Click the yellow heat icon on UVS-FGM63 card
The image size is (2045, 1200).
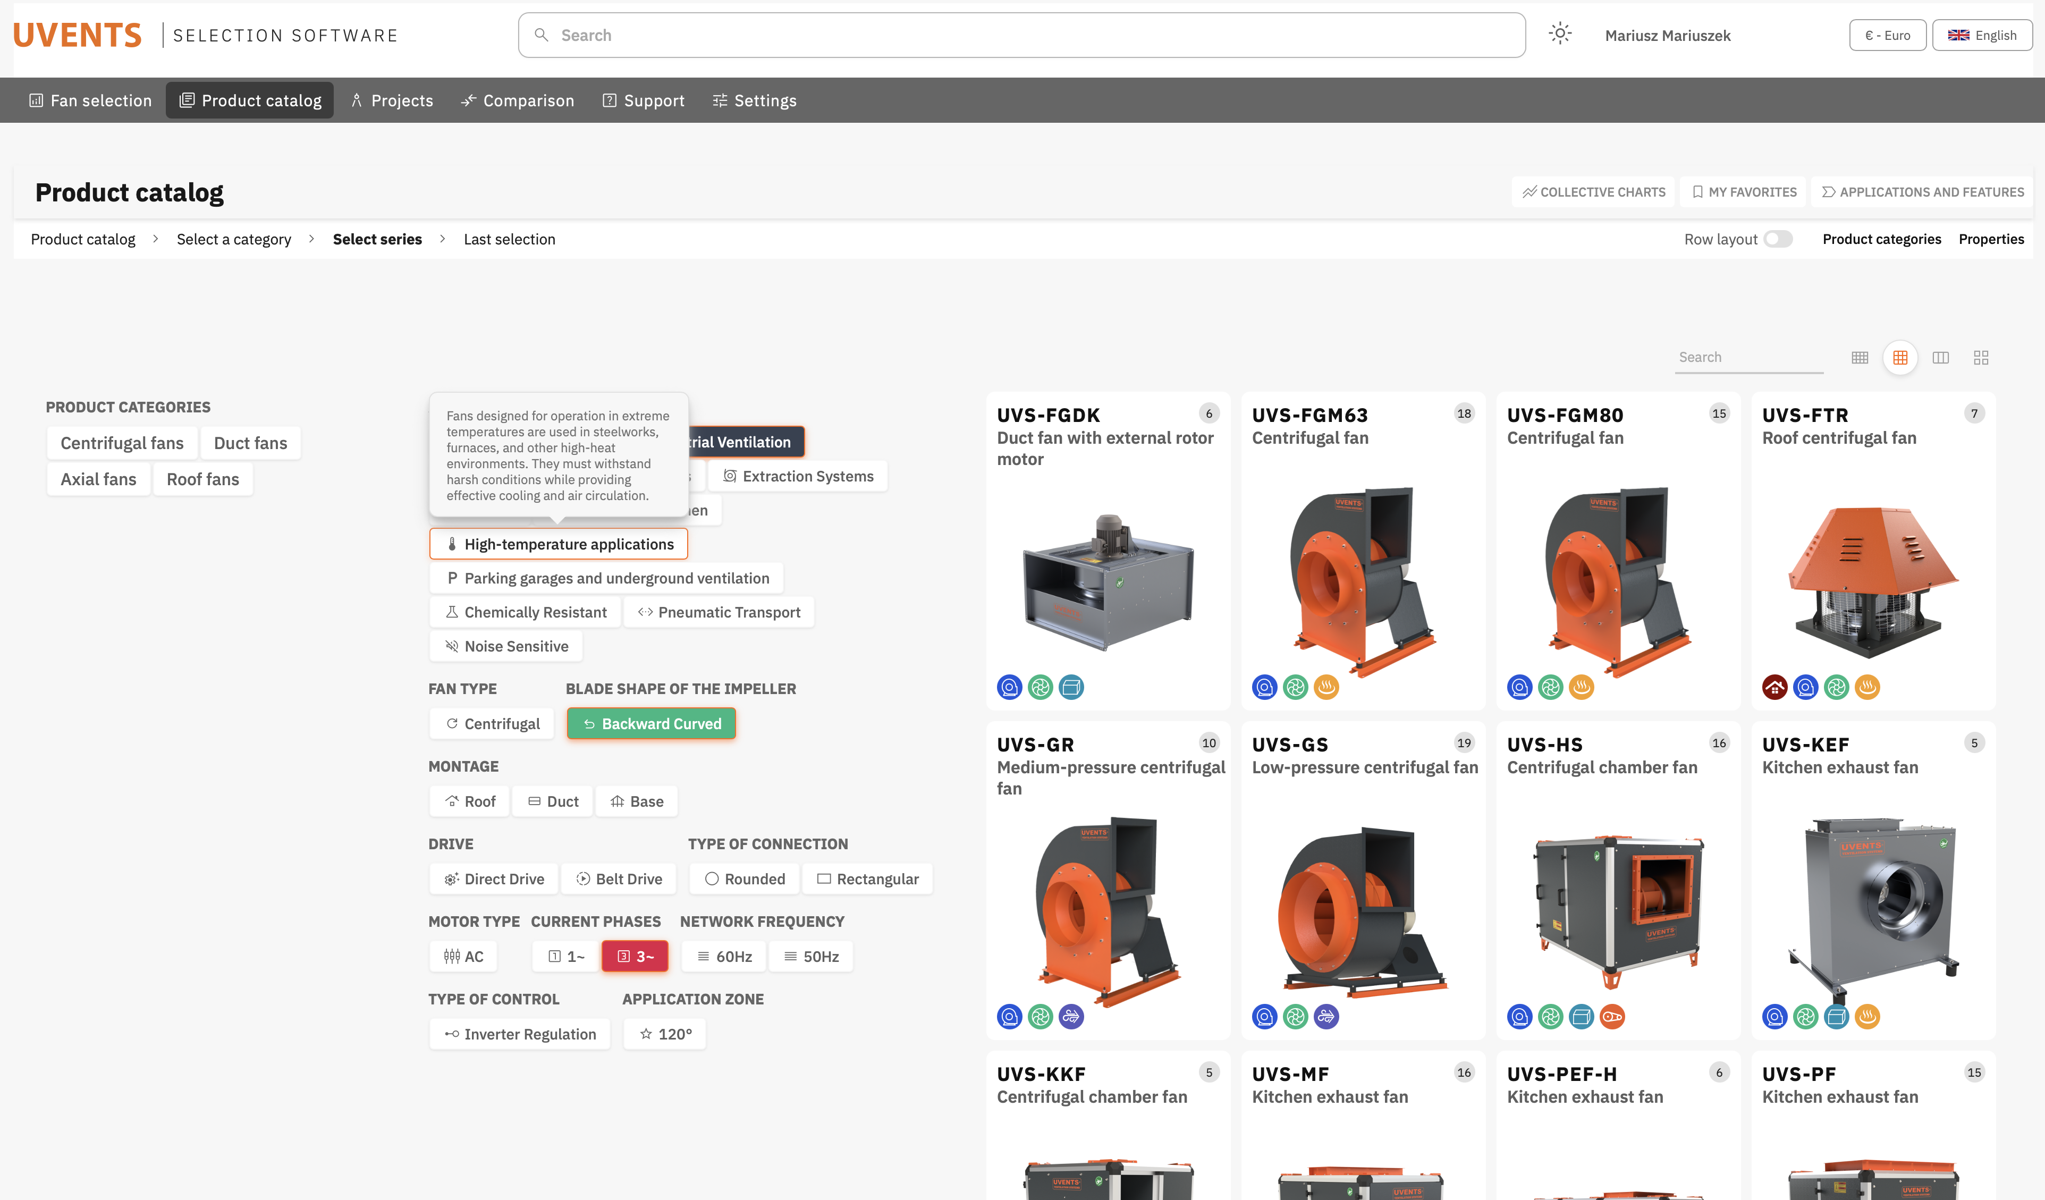pyautogui.click(x=1326, y=687)
